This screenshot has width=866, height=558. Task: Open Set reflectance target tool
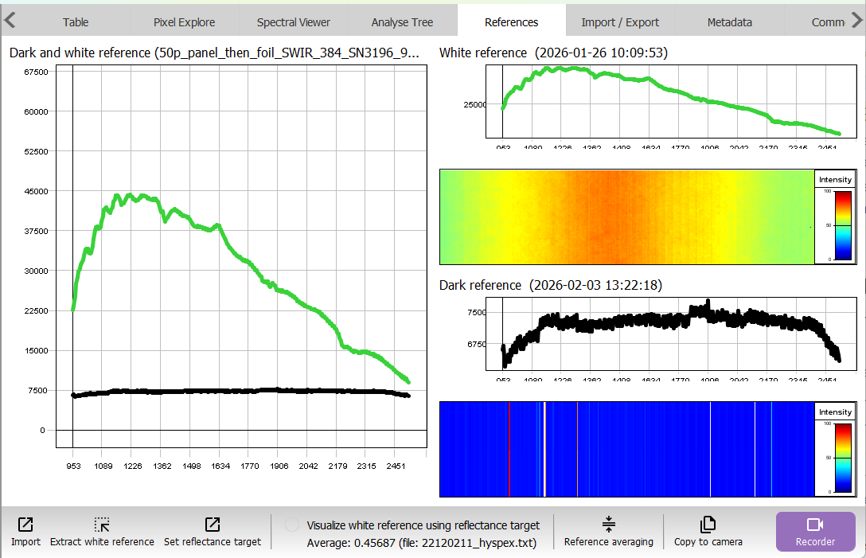[x=213, y=525]
